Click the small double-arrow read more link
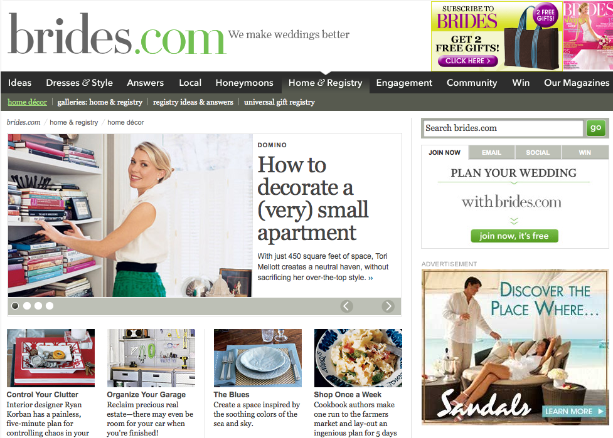 371,278
